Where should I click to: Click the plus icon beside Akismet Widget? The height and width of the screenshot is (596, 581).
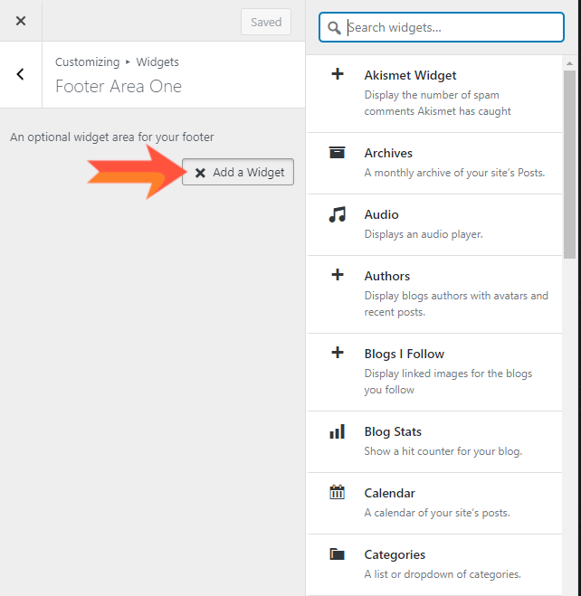click(338, 74)
